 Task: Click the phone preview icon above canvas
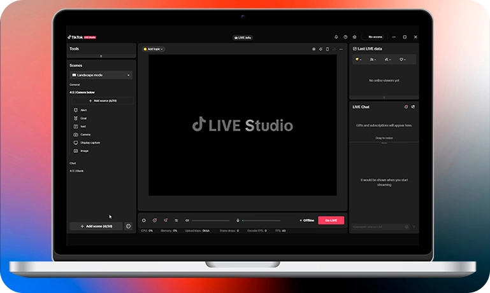click(328, 49)
